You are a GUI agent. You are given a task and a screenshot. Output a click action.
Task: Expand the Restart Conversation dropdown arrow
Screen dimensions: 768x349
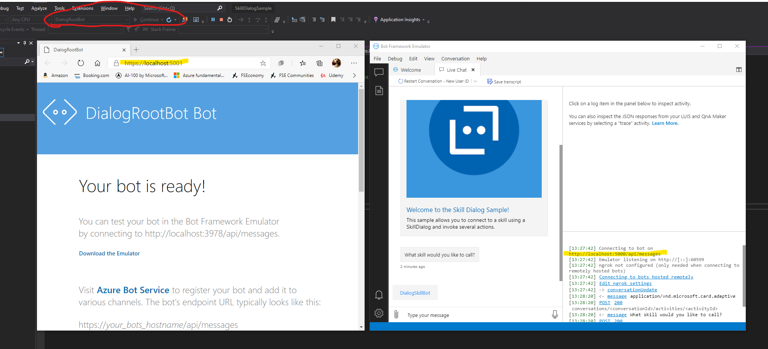pos(475,81)
